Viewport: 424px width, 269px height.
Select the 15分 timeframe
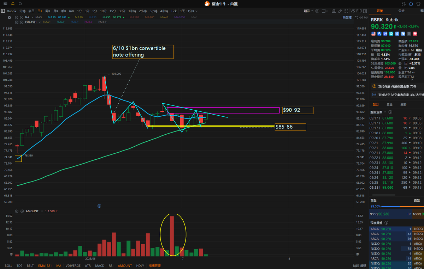coord(112,11)
